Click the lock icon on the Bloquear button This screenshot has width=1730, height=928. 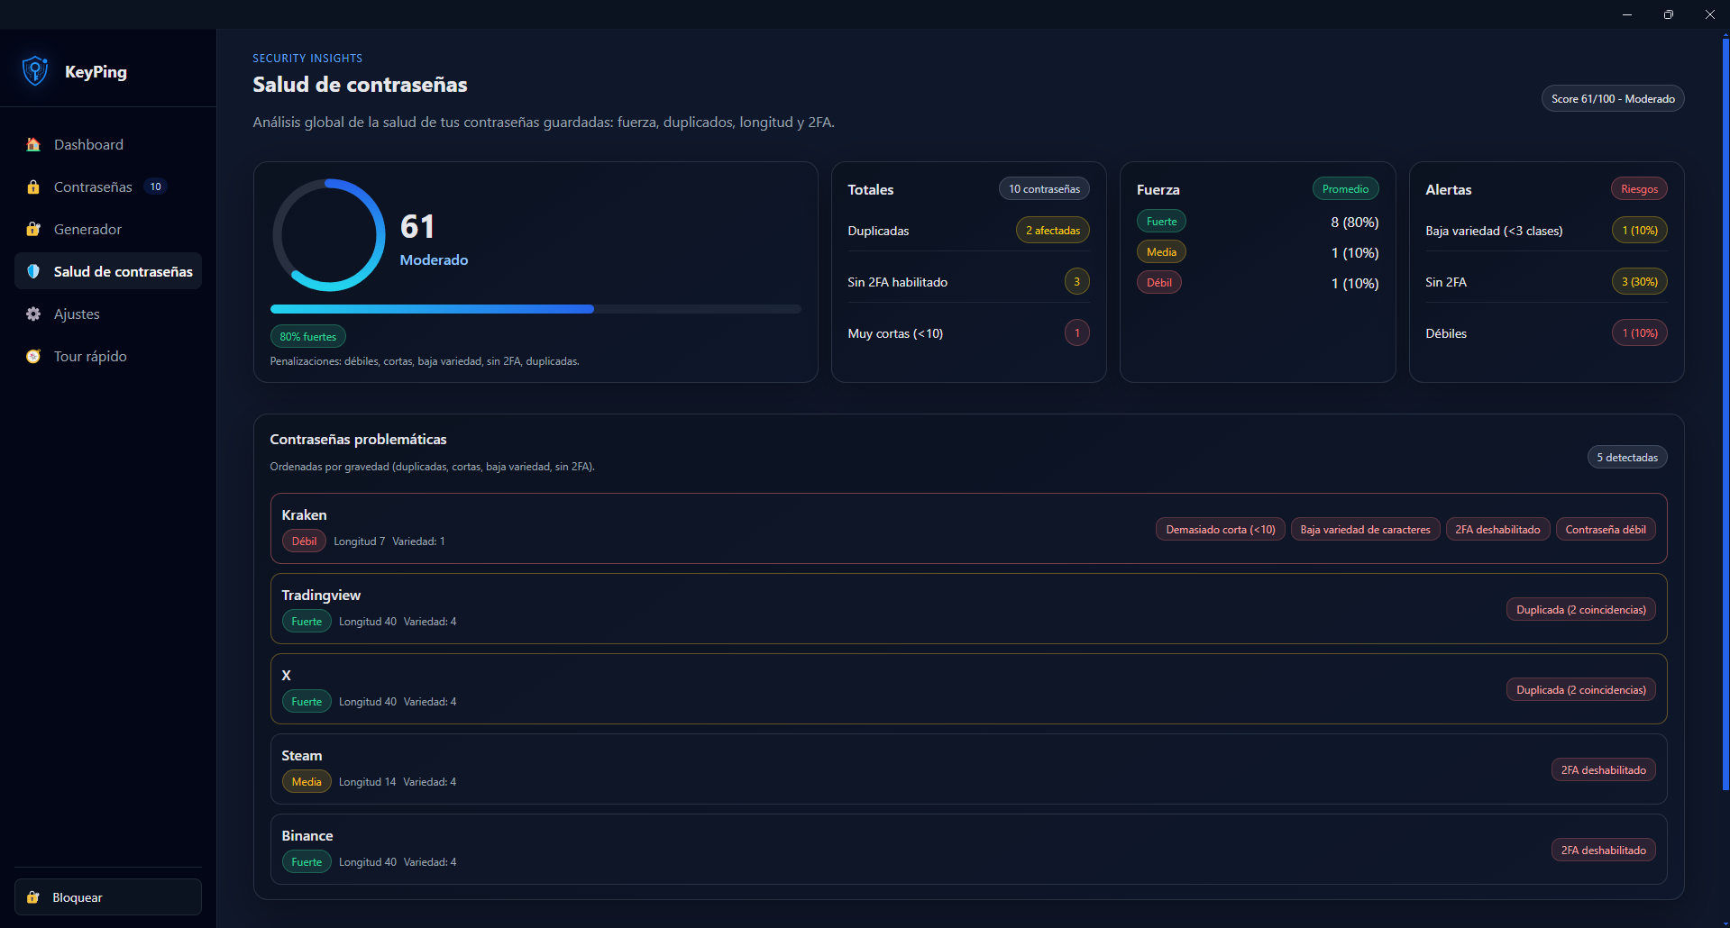(x=33, y=896)
